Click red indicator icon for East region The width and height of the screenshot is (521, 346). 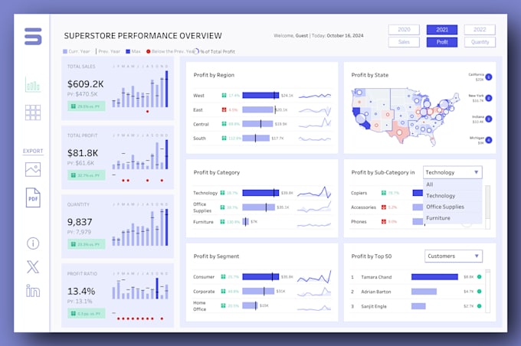(224, 109)
